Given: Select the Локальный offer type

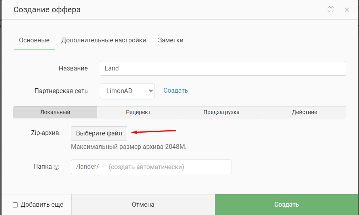Looking at the screenshot, I should point(55,112).
